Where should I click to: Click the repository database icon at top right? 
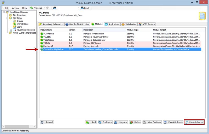202,16
